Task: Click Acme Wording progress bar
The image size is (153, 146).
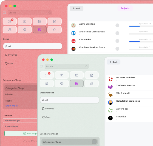Action: [141, 26]
